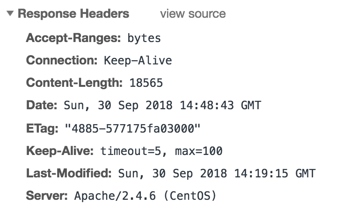Screen dimensions: 350x211
Task: Click the Keep-Alive connection value
Action: pyautogui.click(x=138, y=61)
